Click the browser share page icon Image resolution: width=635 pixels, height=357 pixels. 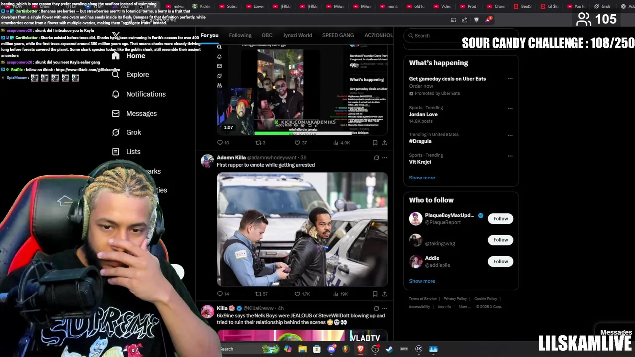pyautogui.click(x=464, y=20)
